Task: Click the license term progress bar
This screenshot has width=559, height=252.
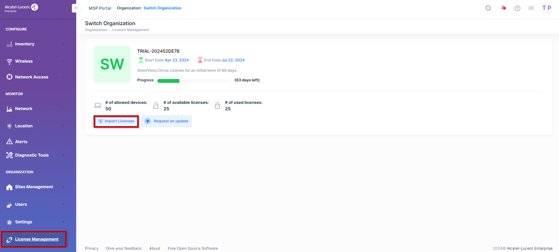Action: pyautogui.click(x=194, y=81)
